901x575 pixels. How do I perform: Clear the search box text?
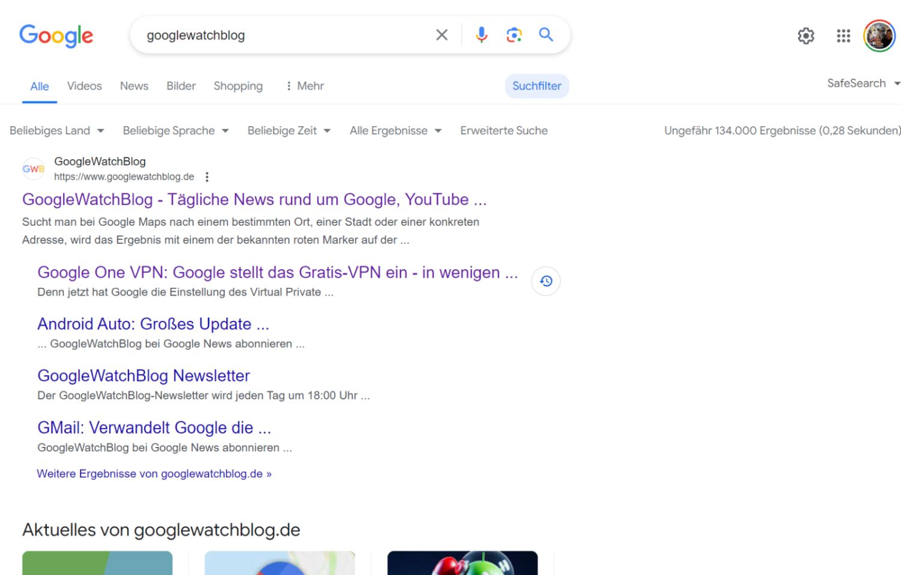[441, 35]
